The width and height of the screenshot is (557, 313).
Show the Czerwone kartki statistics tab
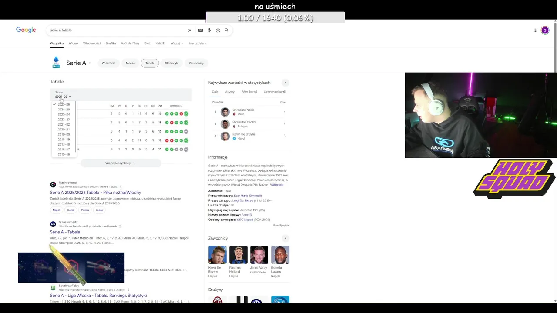[275, 92]
